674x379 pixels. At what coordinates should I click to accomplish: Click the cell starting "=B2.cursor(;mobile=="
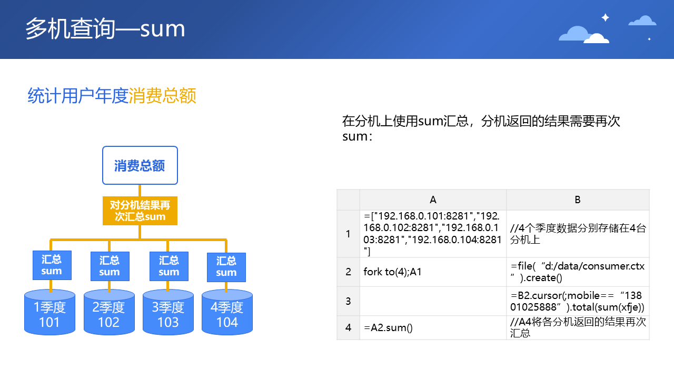click(x=578, y=301)
